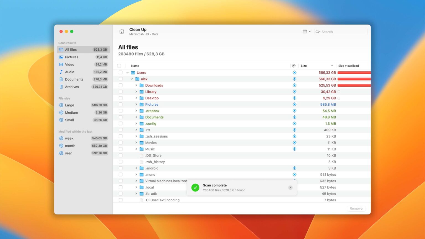
Task: Expand the Library folder
Action: pos(136,92)
